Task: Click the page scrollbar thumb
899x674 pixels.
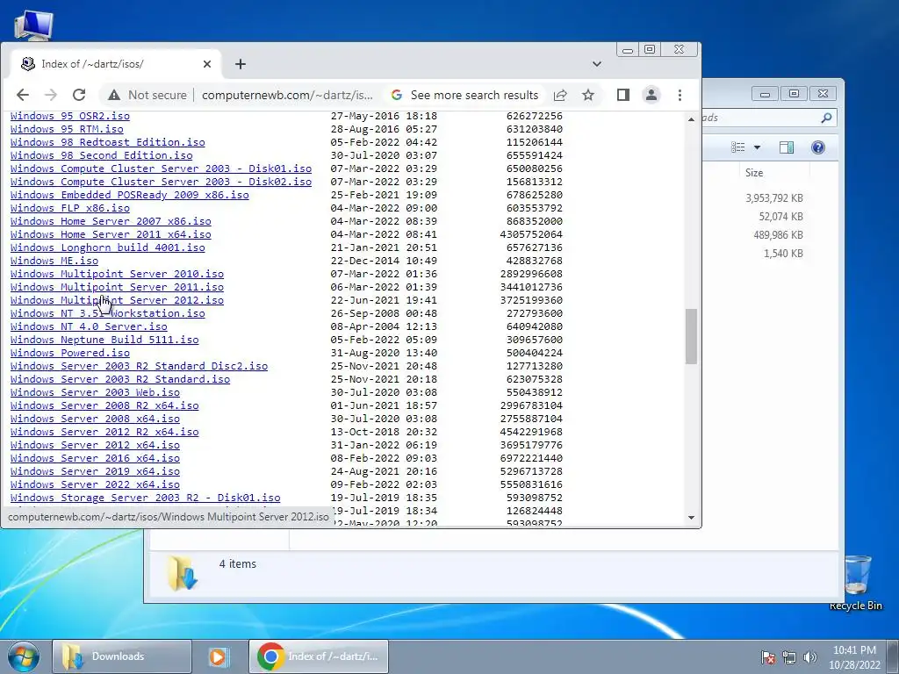Action: click(691, 336)
